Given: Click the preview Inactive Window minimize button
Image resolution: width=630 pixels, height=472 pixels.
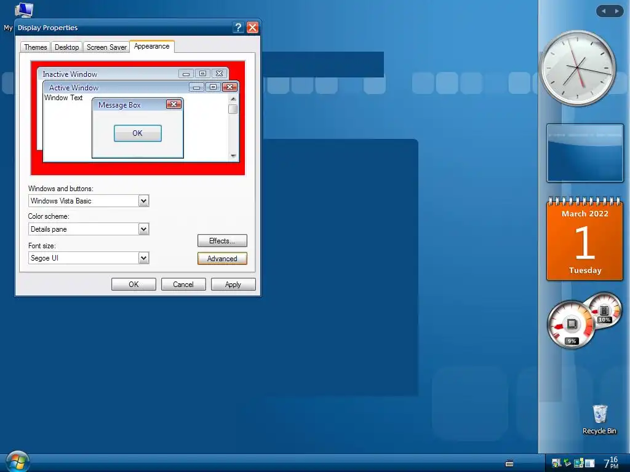Looking at the screenshot, I should point(186,74).
